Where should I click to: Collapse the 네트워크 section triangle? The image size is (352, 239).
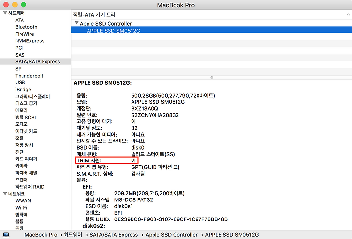[5, 194]
